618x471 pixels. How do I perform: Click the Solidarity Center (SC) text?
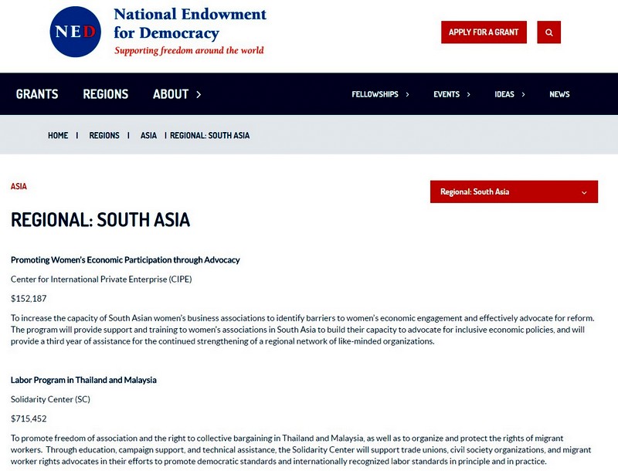click(x=50, y=399)
